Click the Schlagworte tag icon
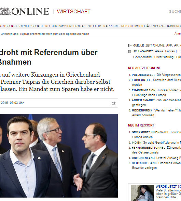 129,51
